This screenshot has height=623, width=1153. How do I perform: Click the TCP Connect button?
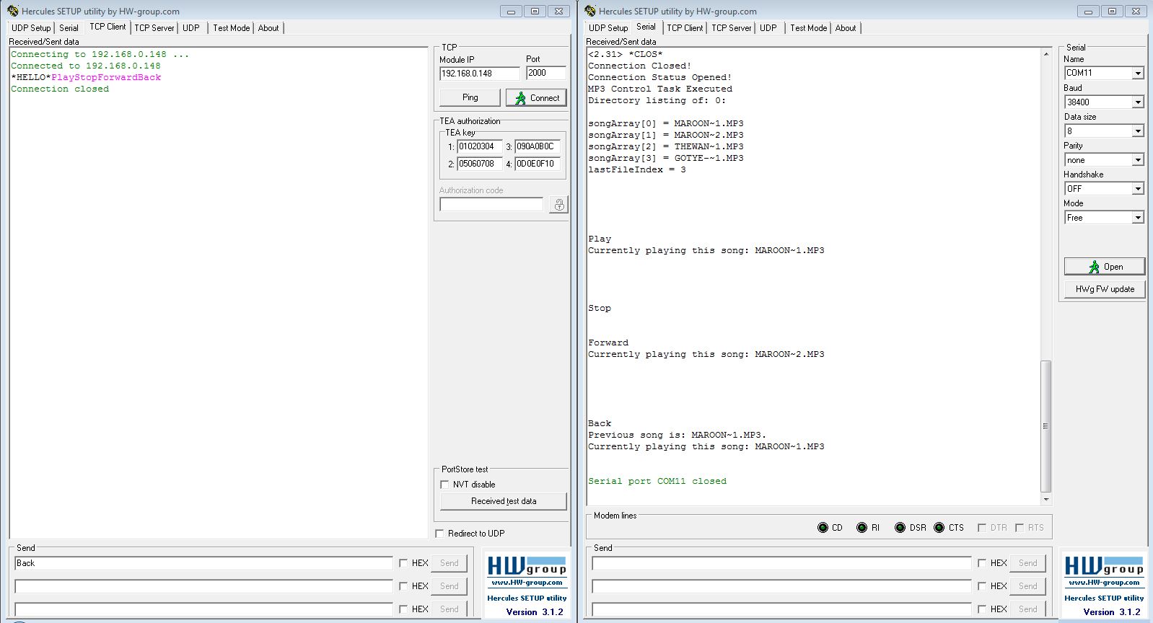tap(536, 97)
